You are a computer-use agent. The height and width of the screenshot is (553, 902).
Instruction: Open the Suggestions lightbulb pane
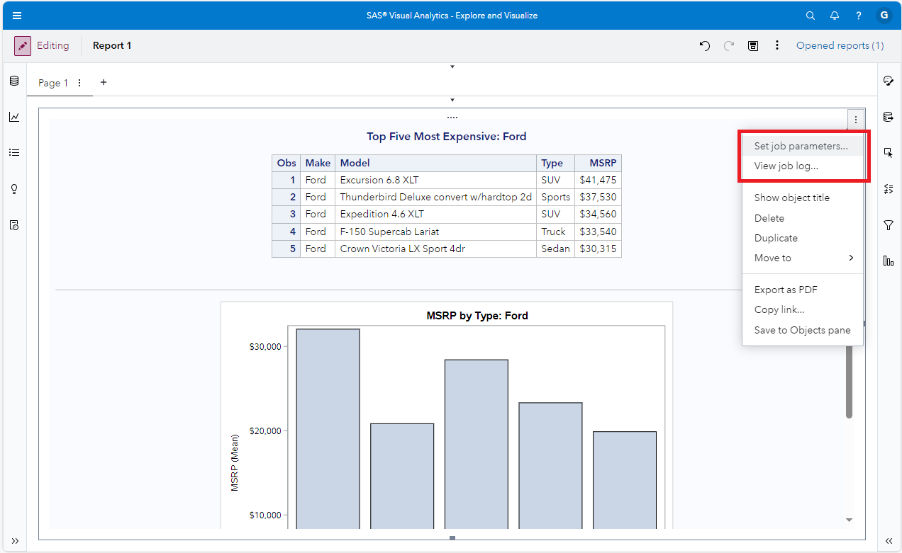(13, 189)
